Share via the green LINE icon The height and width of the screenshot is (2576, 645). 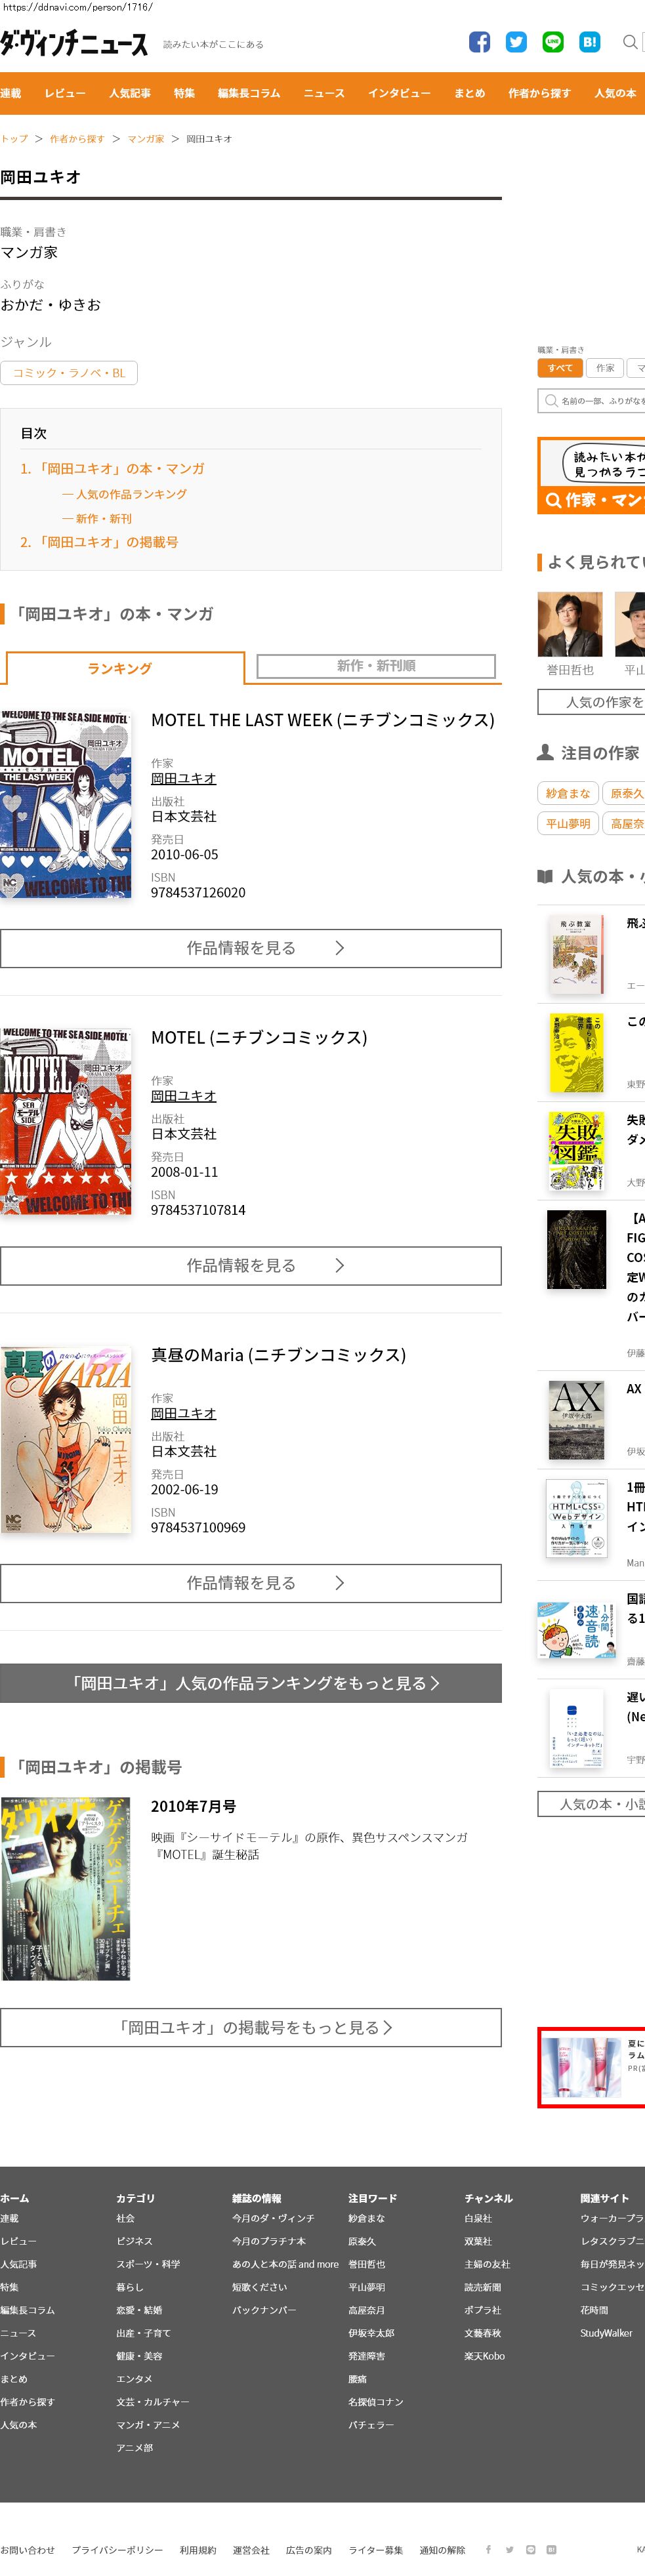tap(553, 42)
